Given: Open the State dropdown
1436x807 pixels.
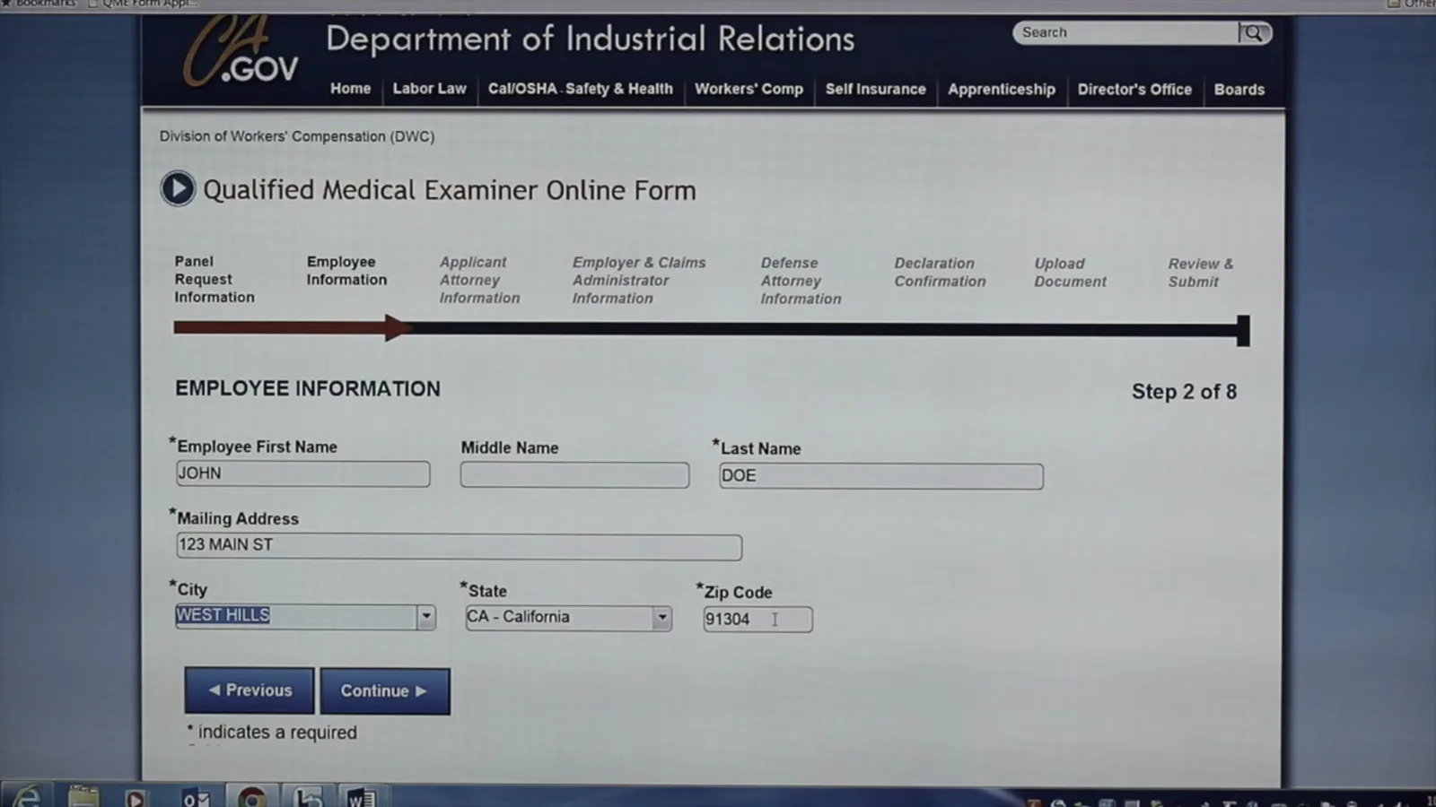Looking at the screenshot, I should tap(662, 618).
